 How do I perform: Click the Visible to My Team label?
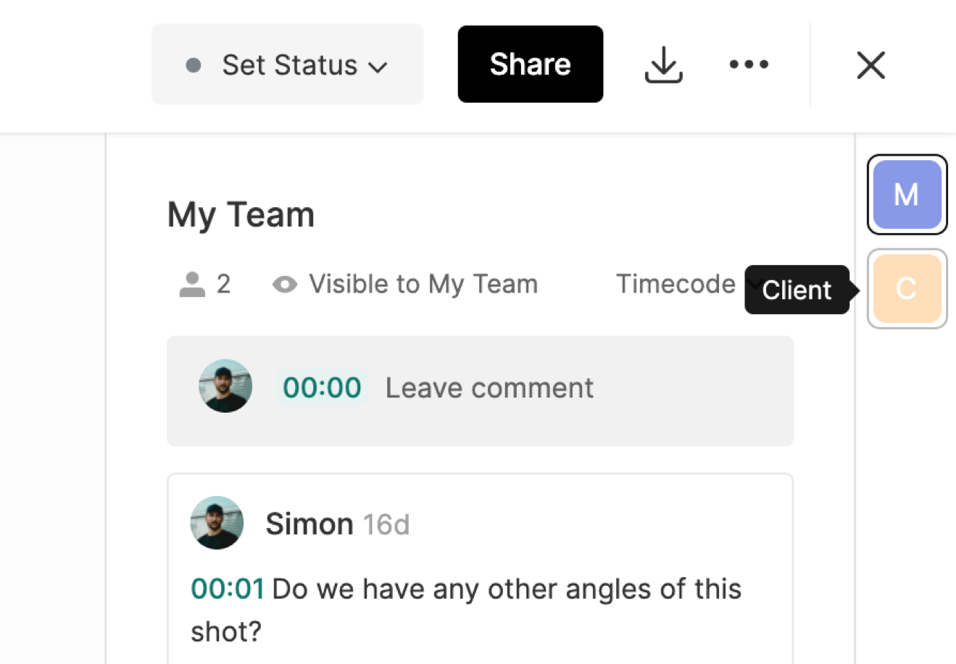click(423, 285)
